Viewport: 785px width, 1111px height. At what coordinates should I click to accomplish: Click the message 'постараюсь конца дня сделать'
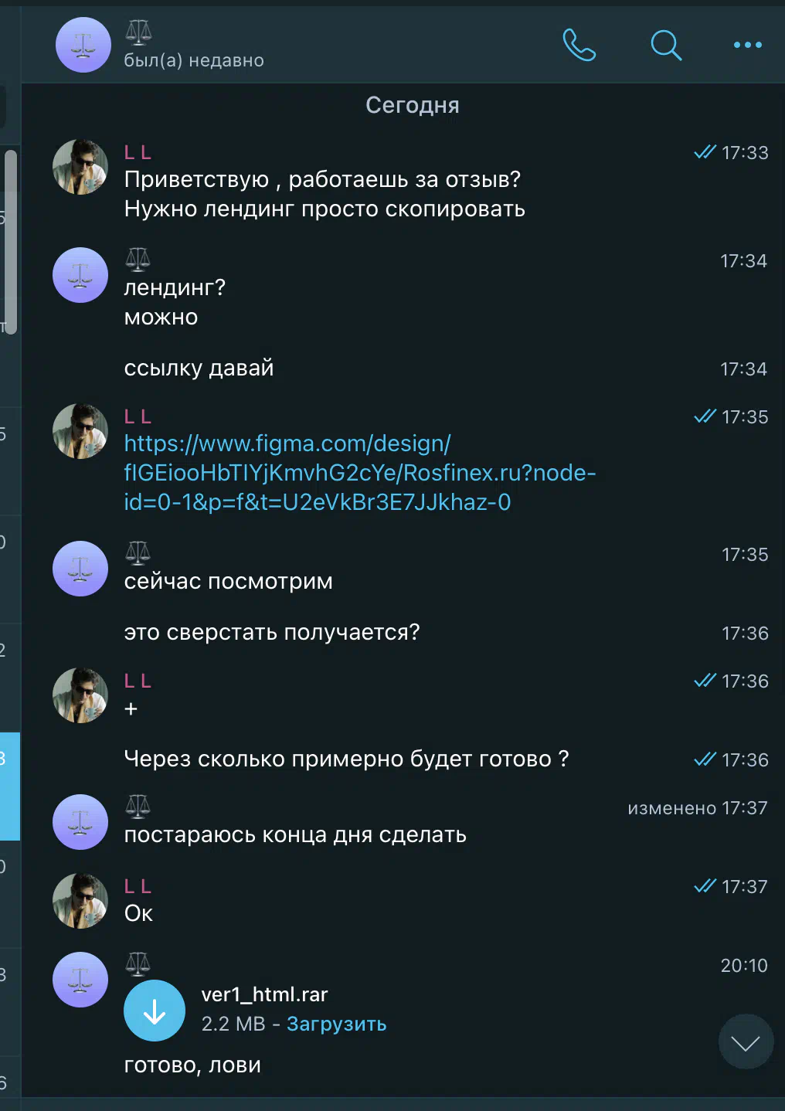pyautogui.click(x=295, y=835)
